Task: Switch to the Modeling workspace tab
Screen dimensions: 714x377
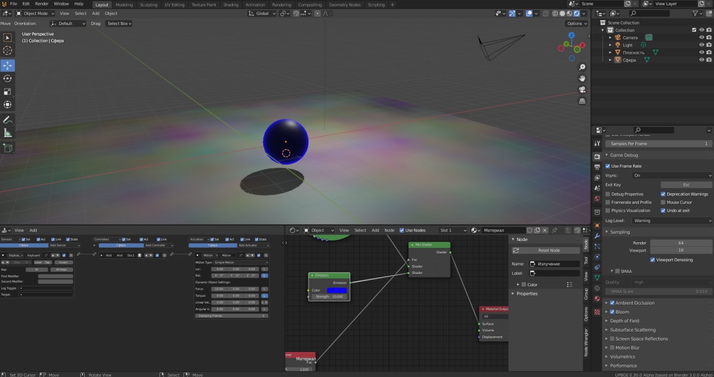Action: [x=124, y=4]
